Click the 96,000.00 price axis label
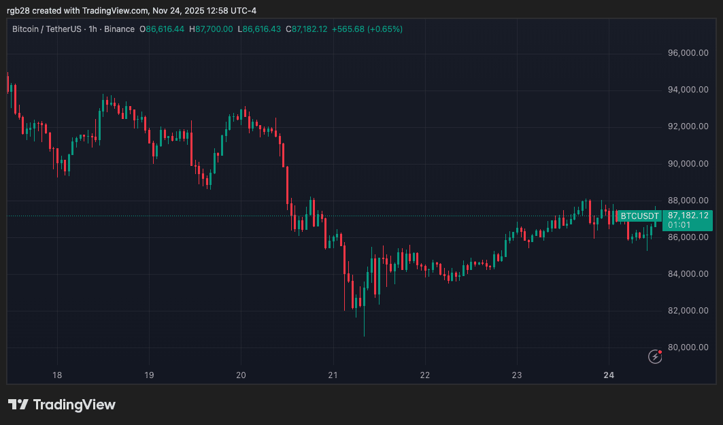The width and height of the screenshot is (723, 425). (688, 53)
